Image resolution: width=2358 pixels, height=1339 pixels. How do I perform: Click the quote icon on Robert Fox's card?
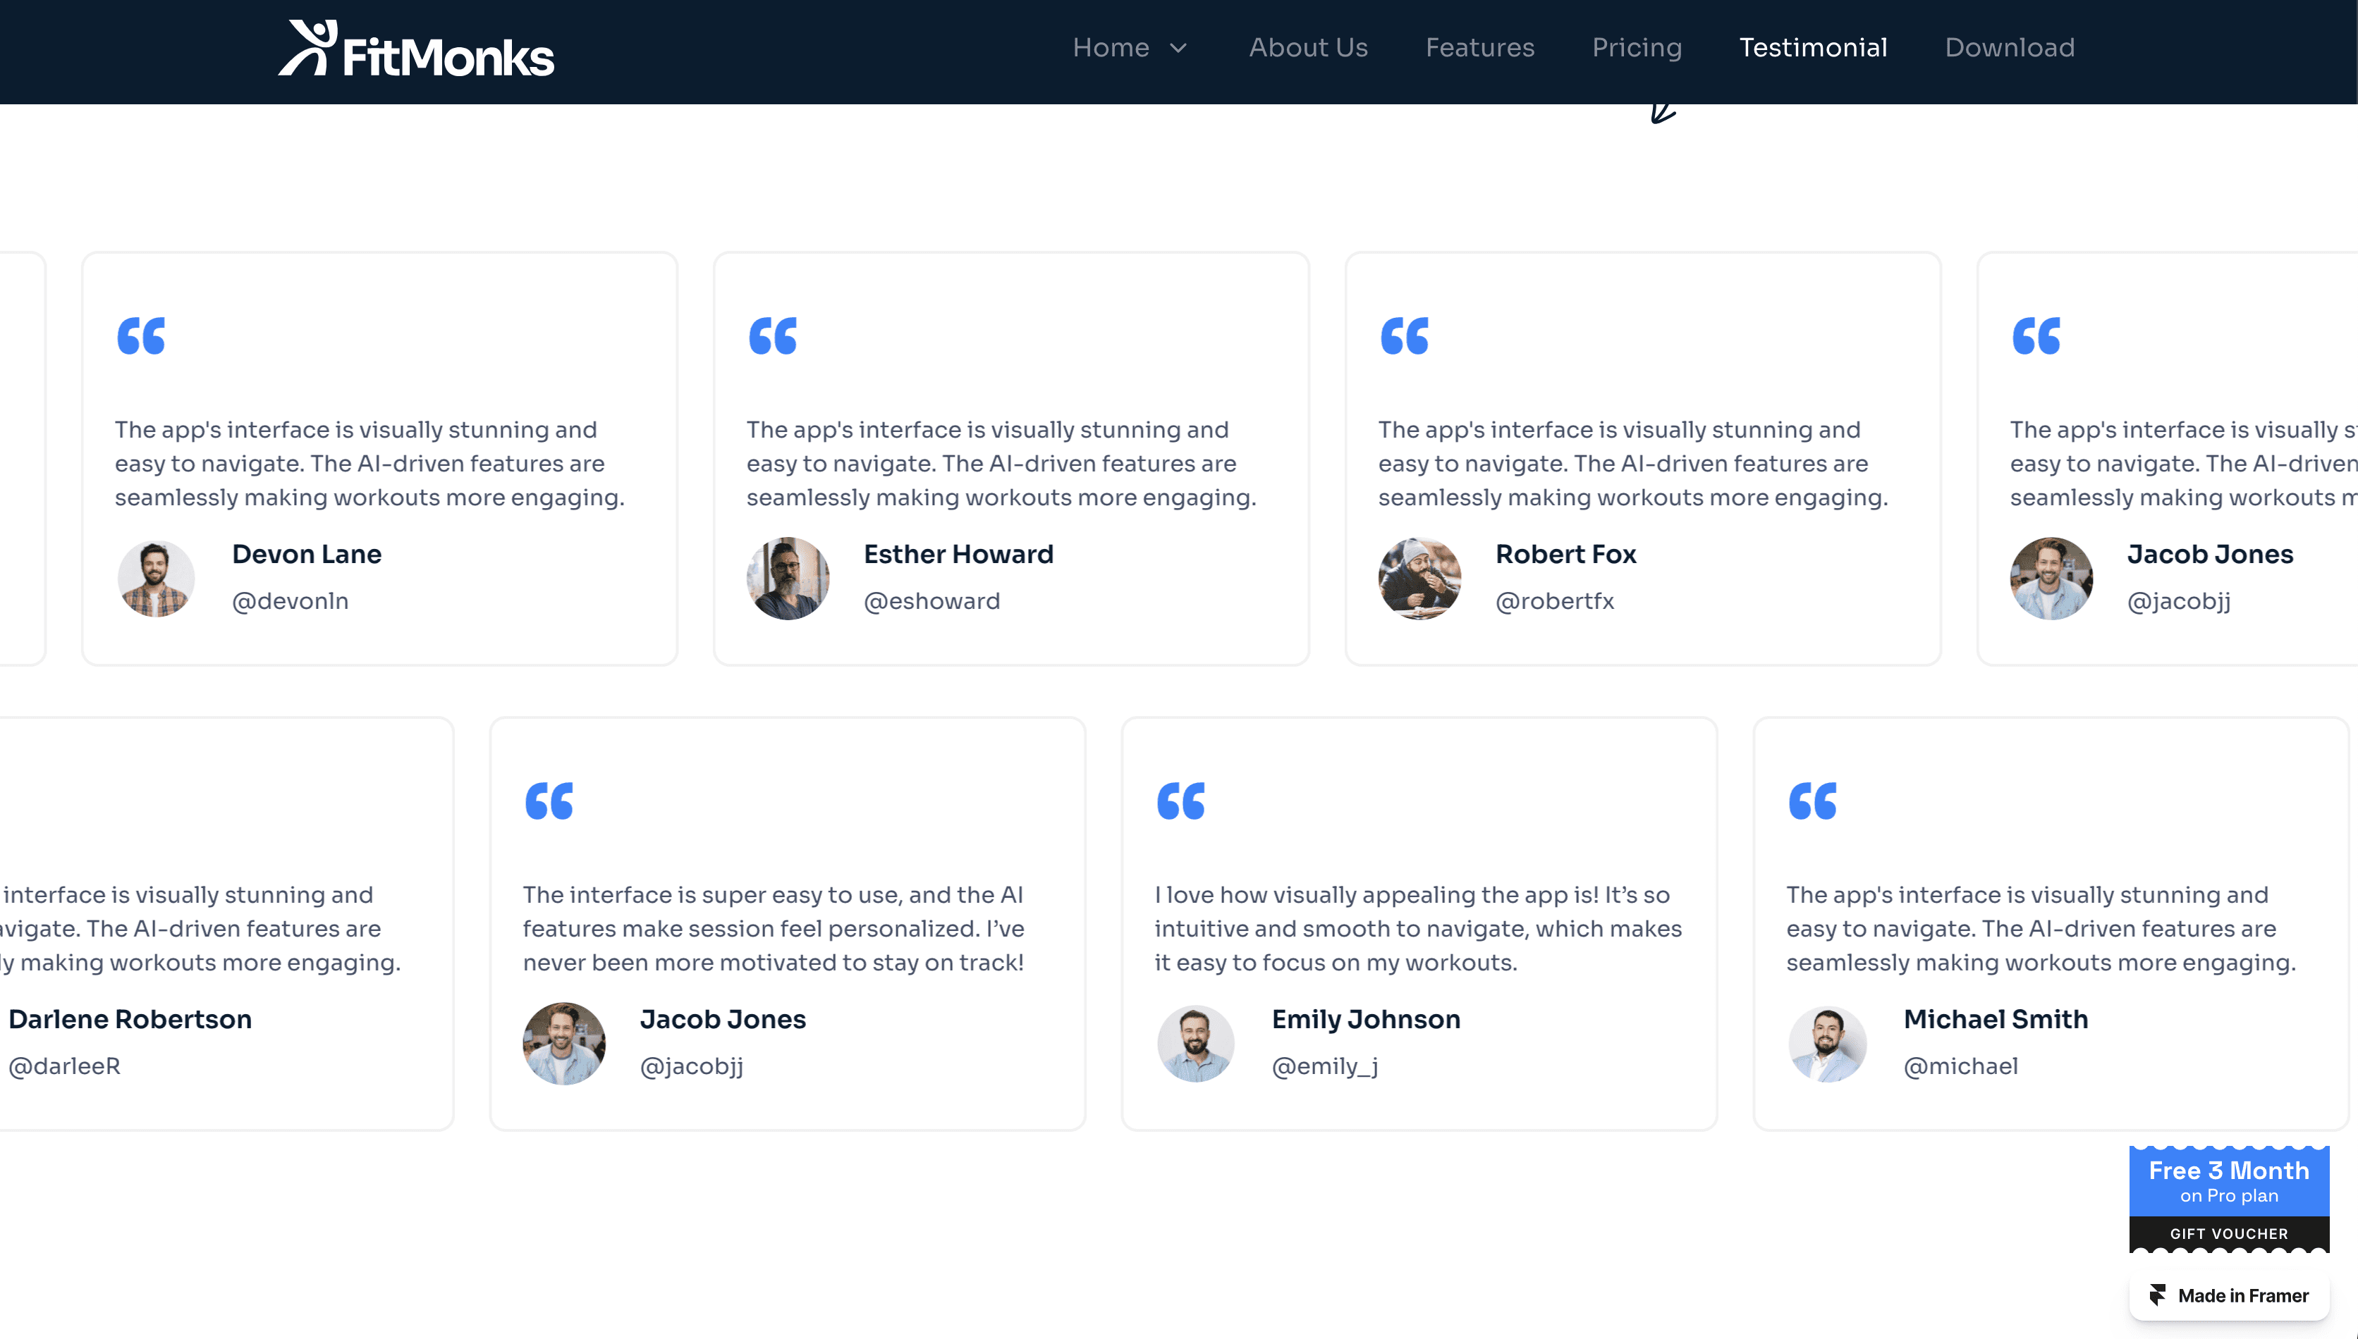point(1404,335)
